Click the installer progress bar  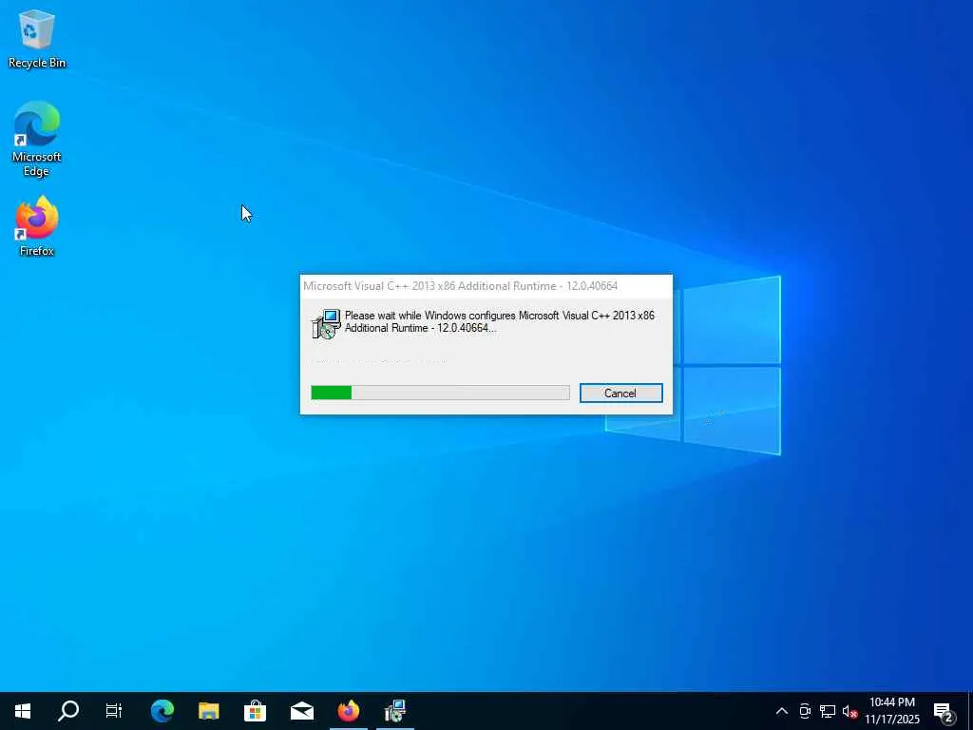[440, 393]
